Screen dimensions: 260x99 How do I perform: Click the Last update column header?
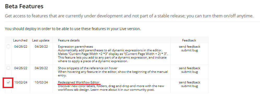click(x=41, y=40)
